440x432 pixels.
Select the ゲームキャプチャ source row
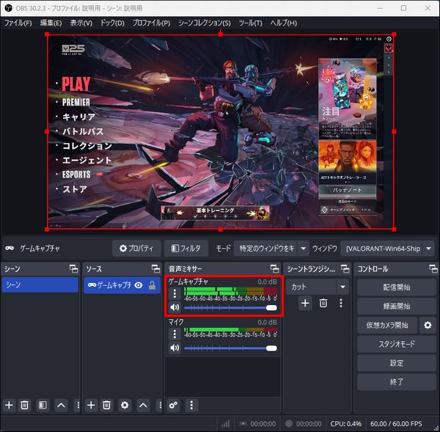(x=122, y=285)
